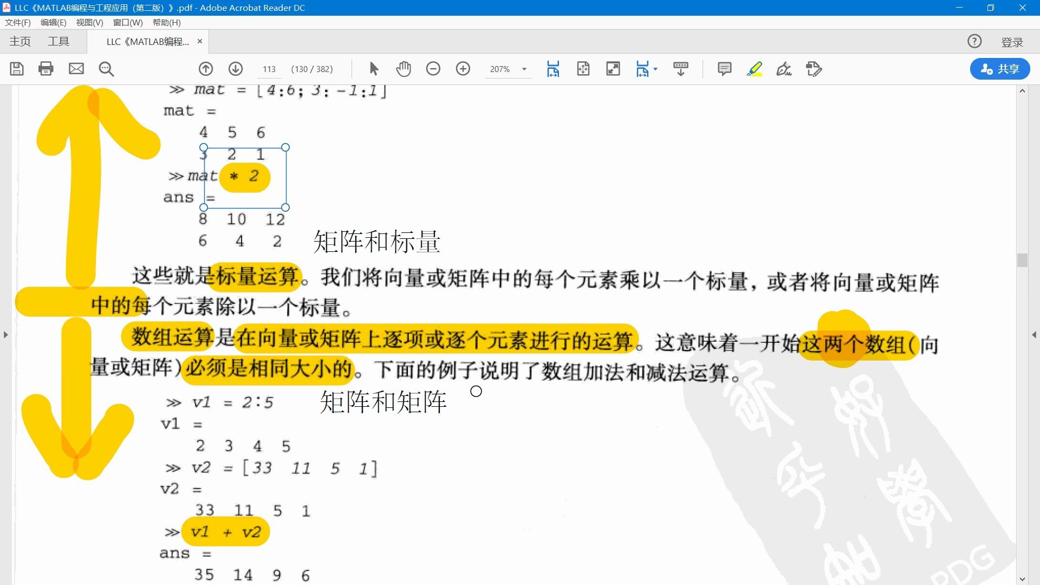
Task: Click the 登录 sign-in link
Action: [x=1012, y=41]
